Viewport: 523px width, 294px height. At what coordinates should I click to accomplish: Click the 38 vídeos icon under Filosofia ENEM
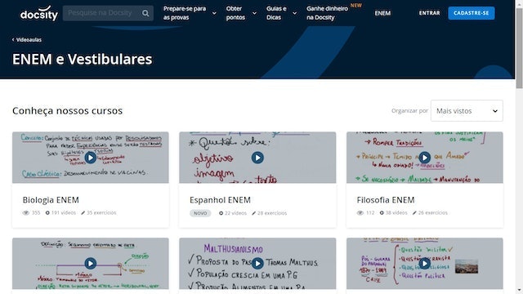click(x=382, y=212)
